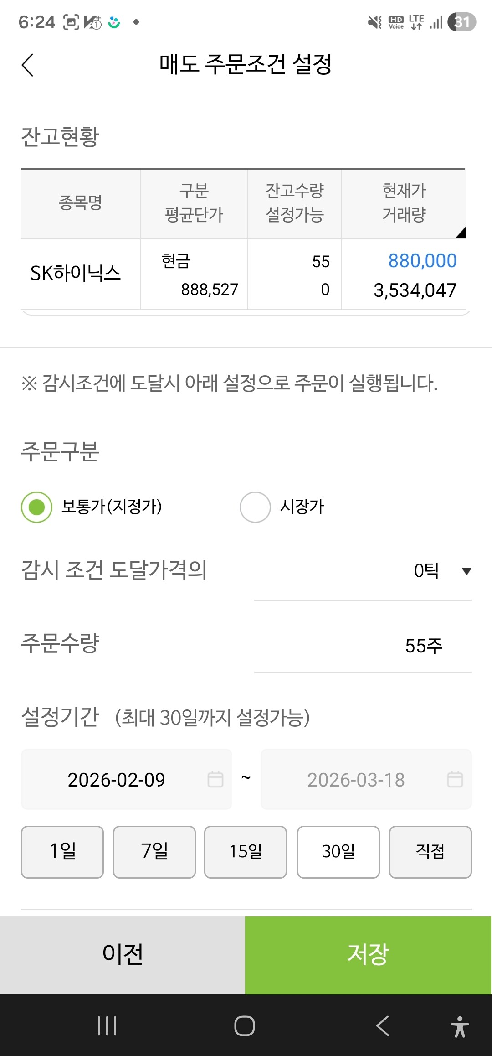Tap the black corner triangle in table header
The width and height of the screenshot is (492, 1056).
(461, 232)
